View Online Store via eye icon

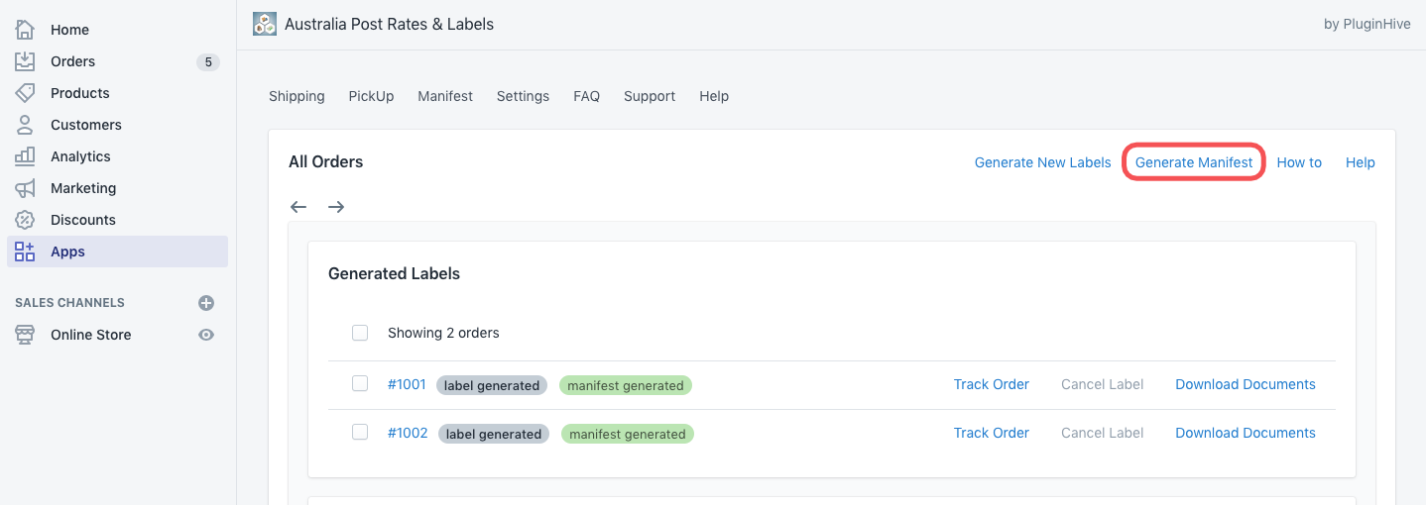206,335
